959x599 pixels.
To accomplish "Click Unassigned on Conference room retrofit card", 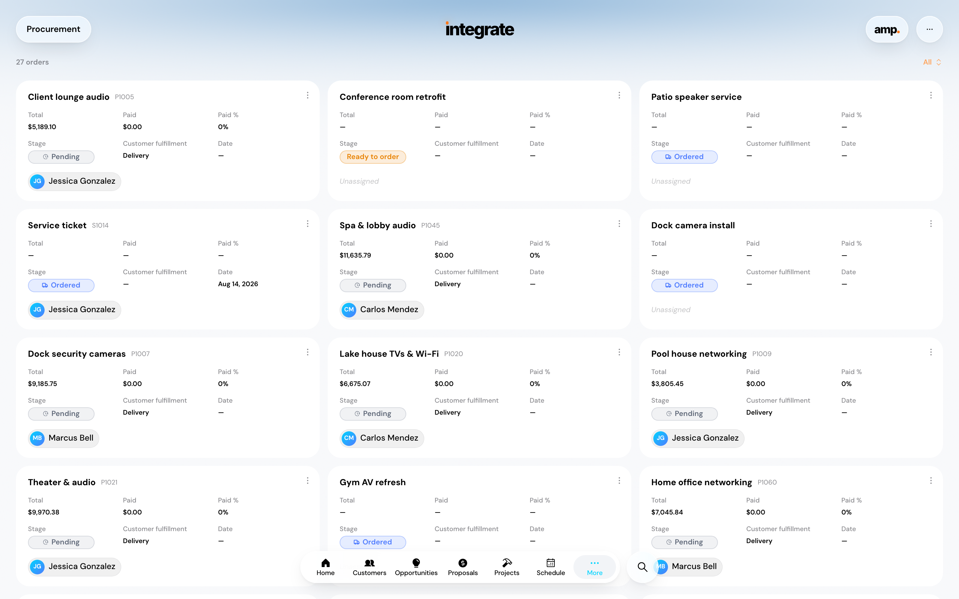I will pos(359,181).
